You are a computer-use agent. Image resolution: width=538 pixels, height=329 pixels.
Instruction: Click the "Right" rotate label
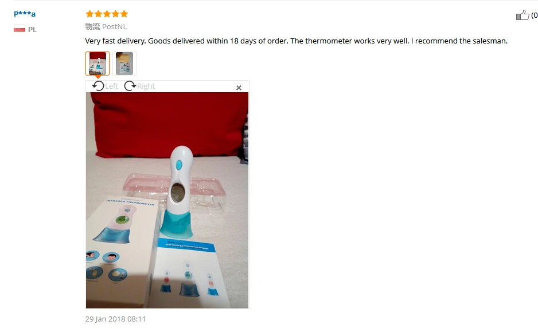(146, 86)
